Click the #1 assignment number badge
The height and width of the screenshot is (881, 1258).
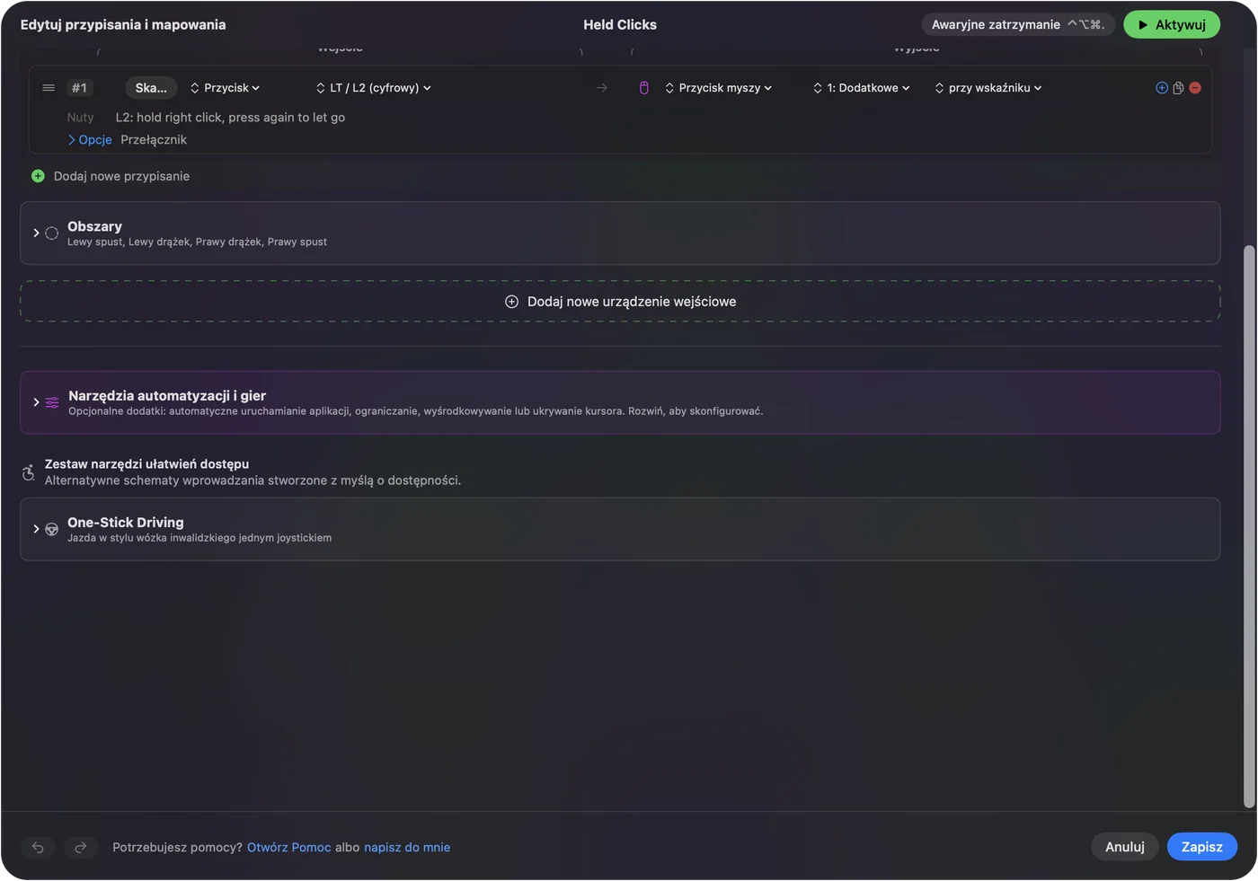[x=79, y=88]
